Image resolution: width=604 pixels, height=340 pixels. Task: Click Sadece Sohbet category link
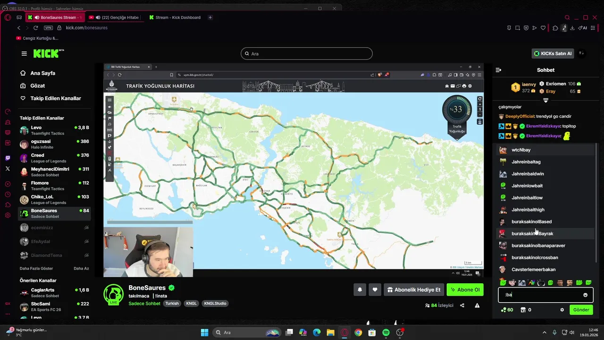click(144, 303)
